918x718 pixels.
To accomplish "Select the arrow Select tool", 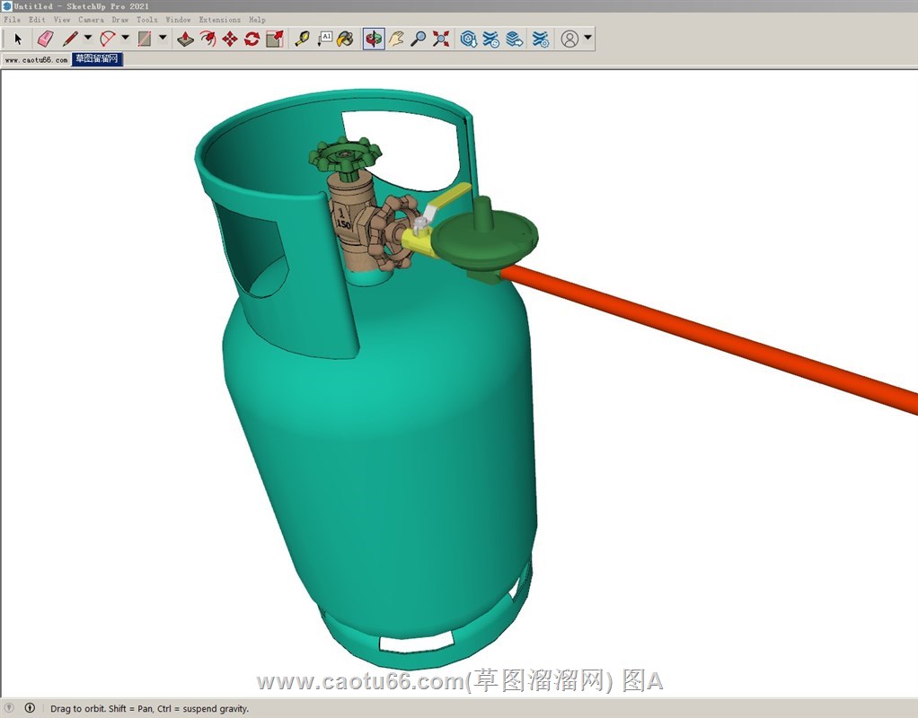I will point(18,39).
